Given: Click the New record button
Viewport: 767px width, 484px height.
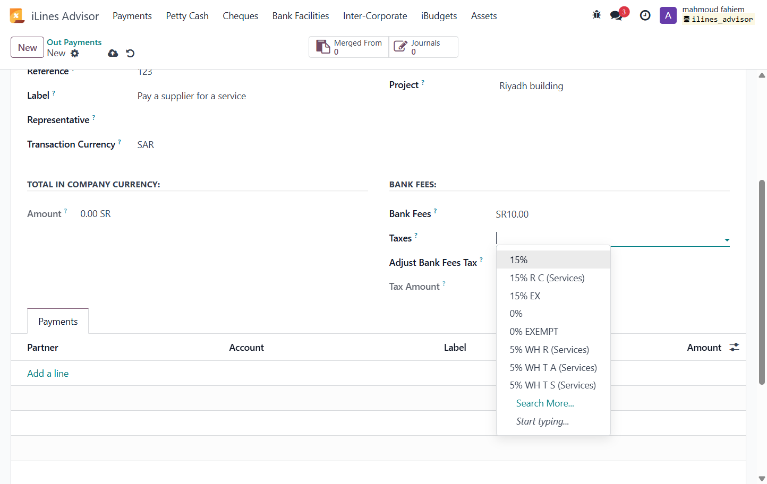Looking at the screenshot, I should 28,47.
